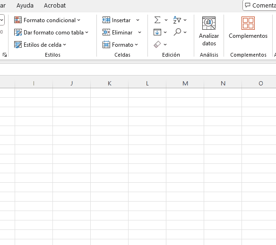Open Dar formato como tabla gallery
The height and width of the screenshot is (245, 276).
(x=51, y=33)
